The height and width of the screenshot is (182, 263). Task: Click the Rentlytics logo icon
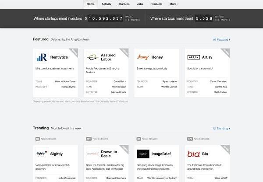tap(42, 57)
